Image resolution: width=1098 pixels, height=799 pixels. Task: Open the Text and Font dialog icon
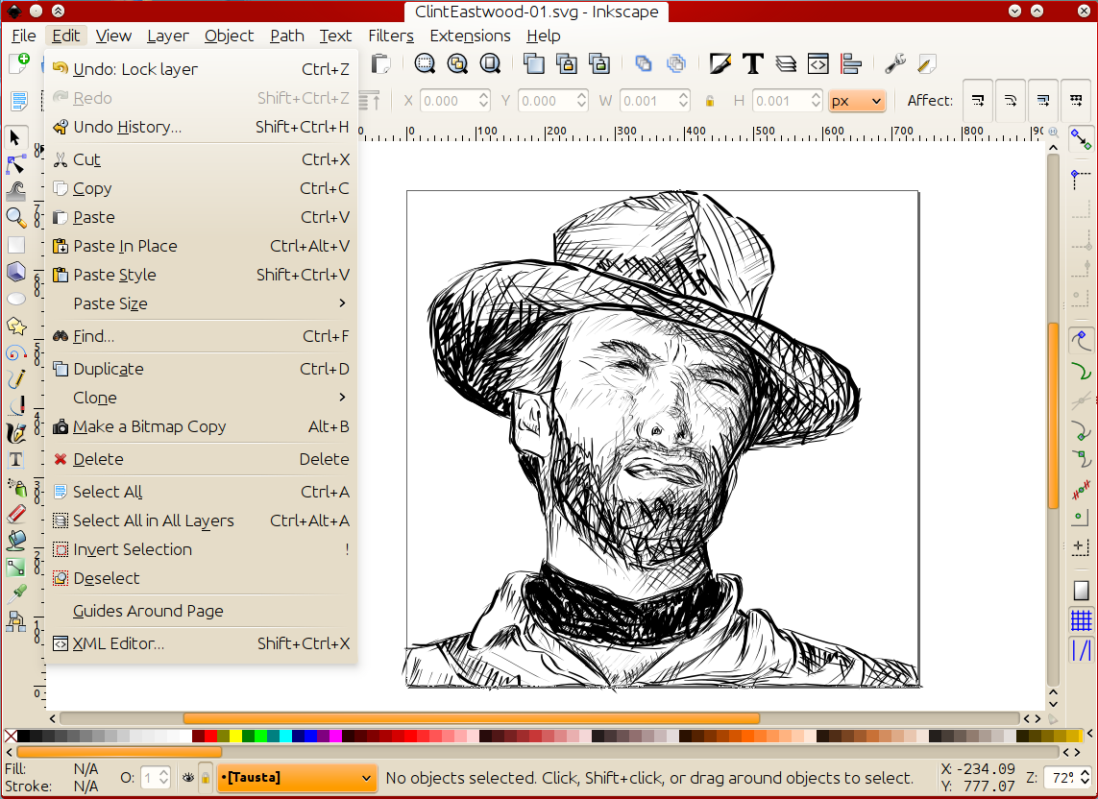753,63
